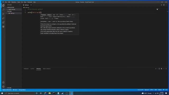Image resolution: width=169 pixels, height=95 pixels.
Task: Open the terminal app on the taskbar
Action: coord(54,93)
